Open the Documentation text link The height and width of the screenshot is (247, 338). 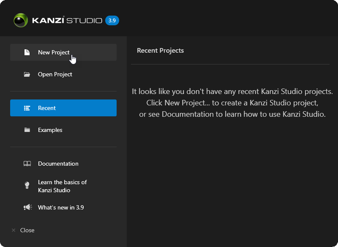(58, 164)
